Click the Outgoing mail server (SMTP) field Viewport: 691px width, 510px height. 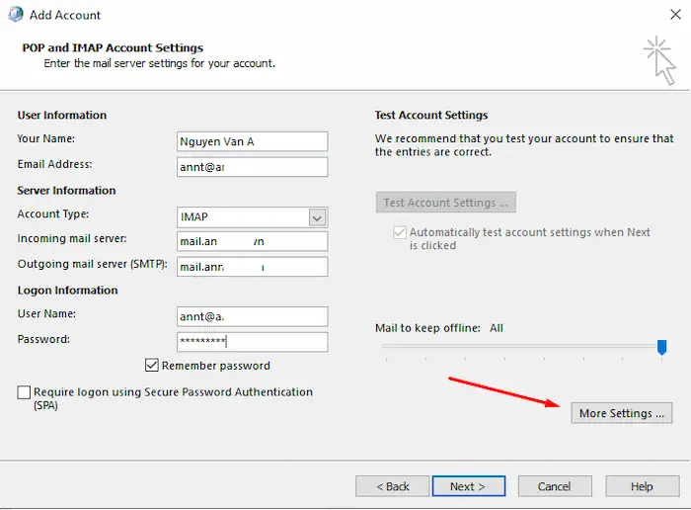[252, 267]
